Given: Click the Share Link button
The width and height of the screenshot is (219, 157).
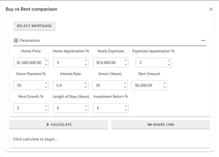Looking at the screenshot, I should (x=161, y=125).
